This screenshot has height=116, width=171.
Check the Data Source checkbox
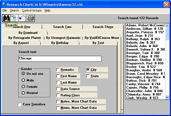[58, 89]
